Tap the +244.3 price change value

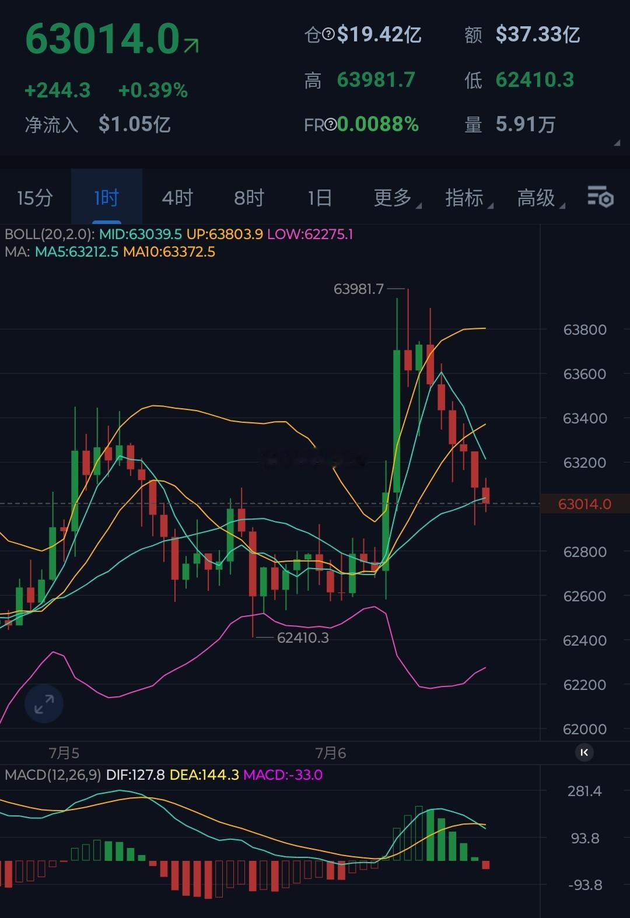[x=57, y=90]
